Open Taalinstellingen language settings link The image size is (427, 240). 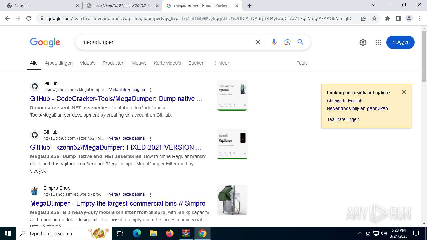343,119
